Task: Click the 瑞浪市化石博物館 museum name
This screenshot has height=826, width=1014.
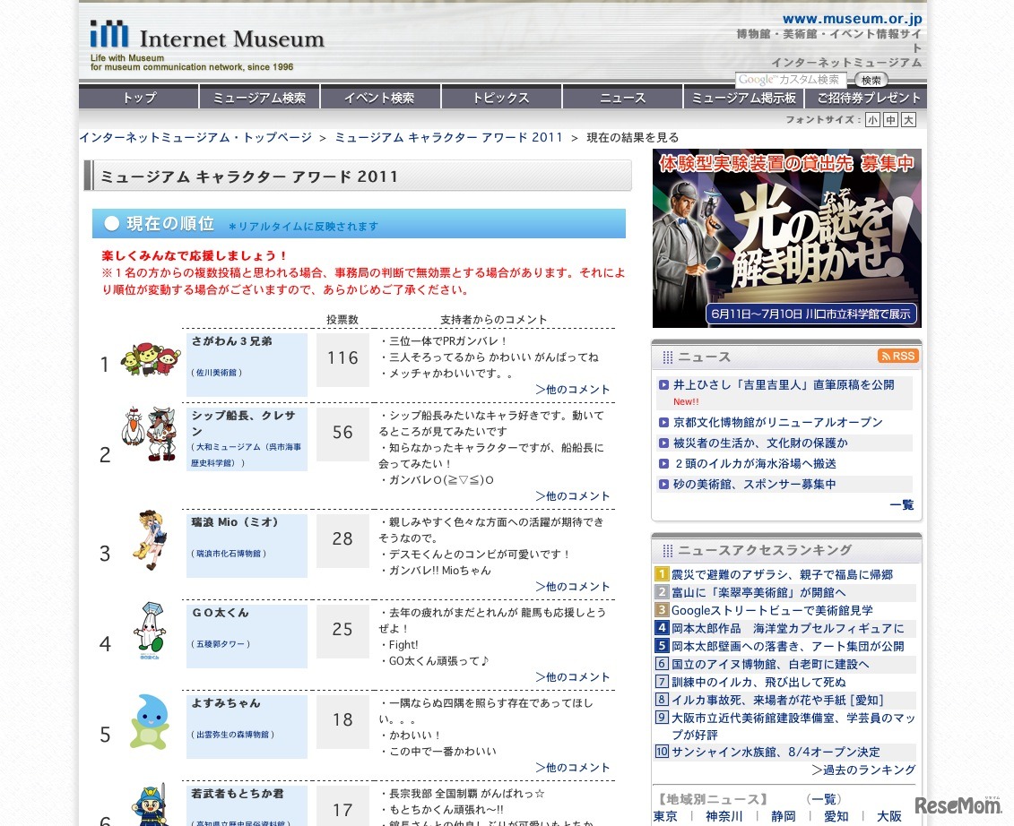Action: click(229, 554)
